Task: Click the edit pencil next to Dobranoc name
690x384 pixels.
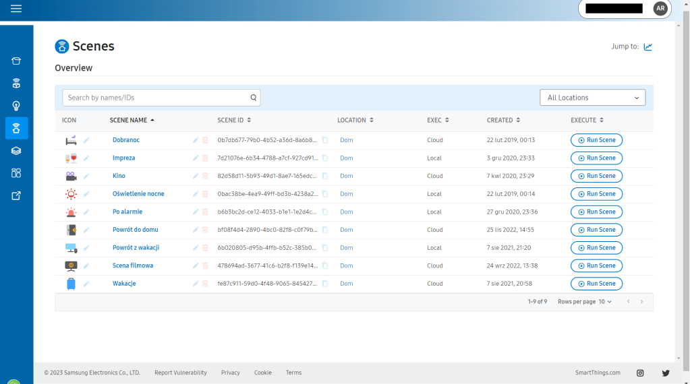Action: click(x=196, y=140)
